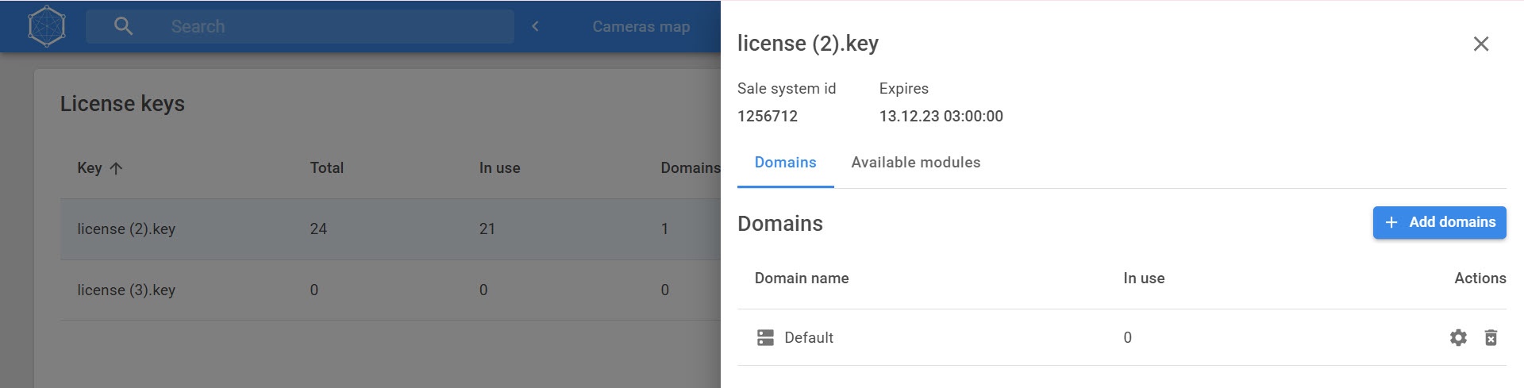Open the Available modules tab
This screenshot has height=388, width=1524.
[915, 163]
